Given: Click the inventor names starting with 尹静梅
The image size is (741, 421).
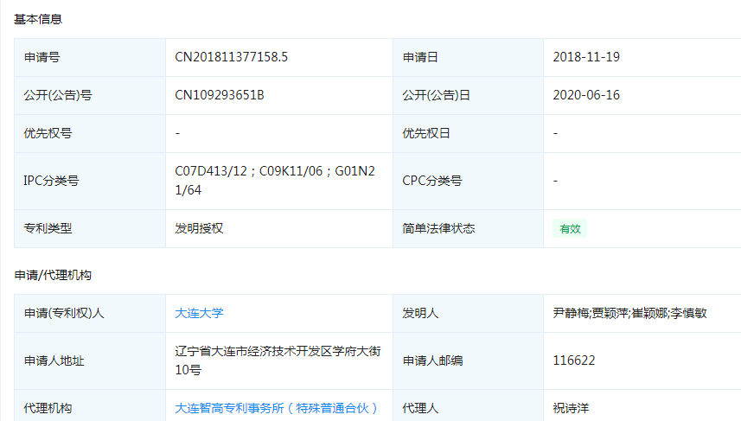Looking at the screenshot, I should (x=629, y=313).
